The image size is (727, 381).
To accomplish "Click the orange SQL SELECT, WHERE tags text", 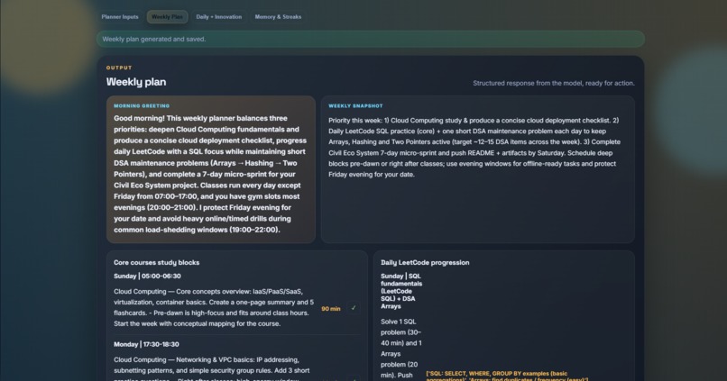I will [507, 376].
